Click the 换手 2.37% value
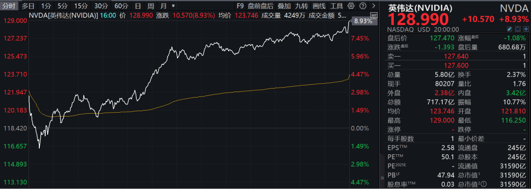Image resolution: width=531 pixels, height=189 pixels. coord(516,74)
